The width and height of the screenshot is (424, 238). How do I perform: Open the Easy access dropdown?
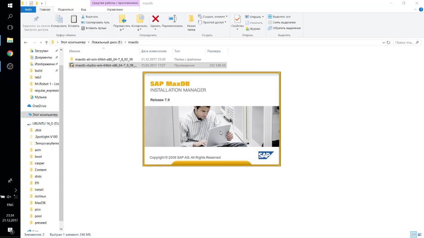212,22
